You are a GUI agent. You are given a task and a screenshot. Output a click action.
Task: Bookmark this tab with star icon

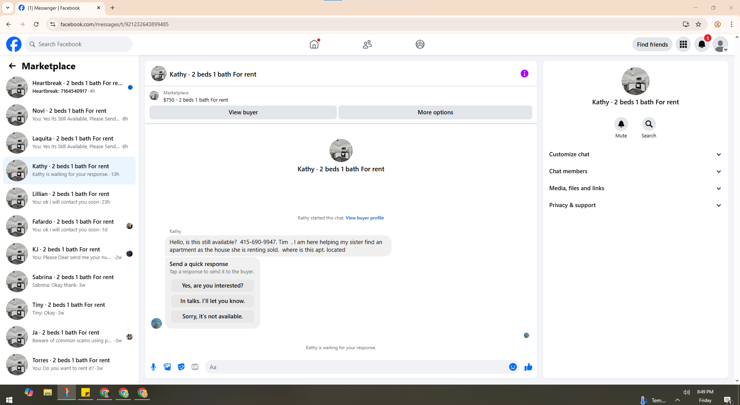click(698, 24)
